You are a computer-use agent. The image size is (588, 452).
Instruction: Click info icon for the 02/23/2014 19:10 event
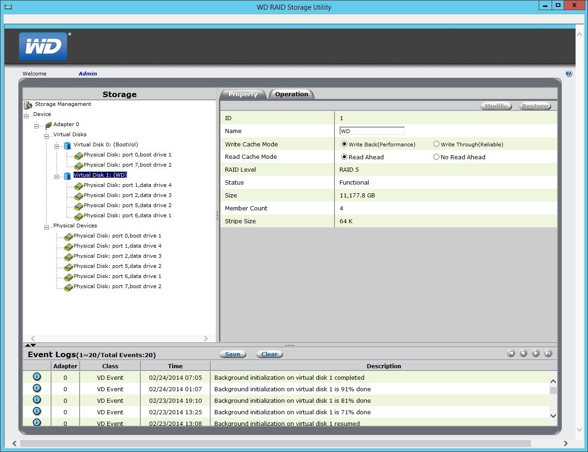pyautogui.click(x=37, y=400)
